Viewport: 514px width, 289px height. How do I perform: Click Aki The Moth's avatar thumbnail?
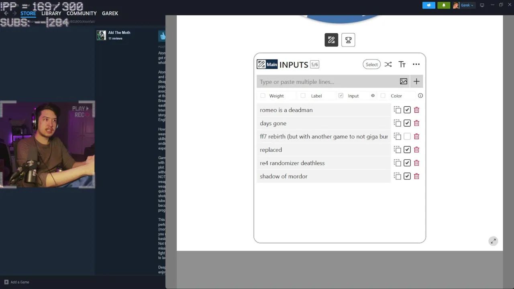tap(101, 35)
